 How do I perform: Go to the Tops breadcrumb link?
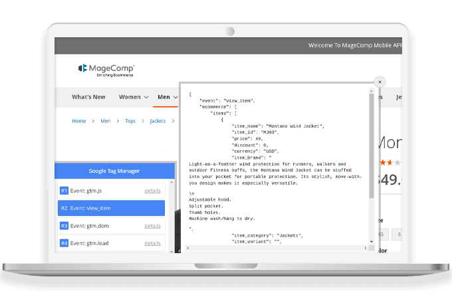tap(130, 121)
